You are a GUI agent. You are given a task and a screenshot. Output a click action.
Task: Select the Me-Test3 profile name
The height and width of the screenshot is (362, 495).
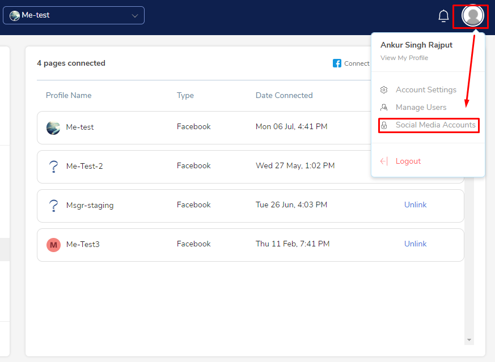[83, 244]
